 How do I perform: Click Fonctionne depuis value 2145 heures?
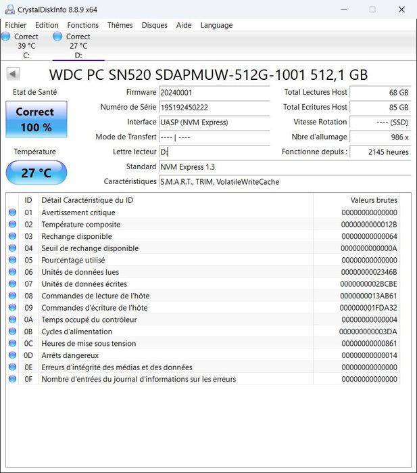point(380,152)
